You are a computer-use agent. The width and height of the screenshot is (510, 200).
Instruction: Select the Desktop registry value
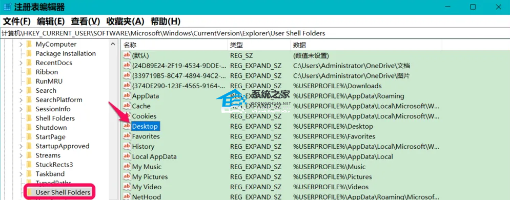coord(145,126)
